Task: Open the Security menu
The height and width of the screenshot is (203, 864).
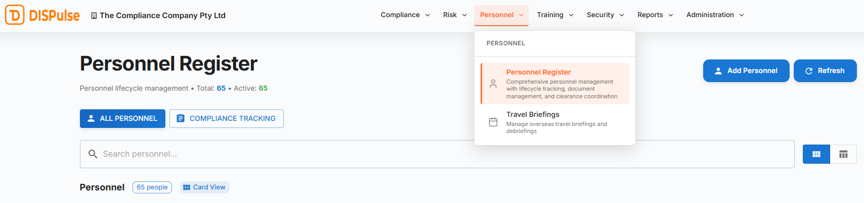Action: (605, 15)
